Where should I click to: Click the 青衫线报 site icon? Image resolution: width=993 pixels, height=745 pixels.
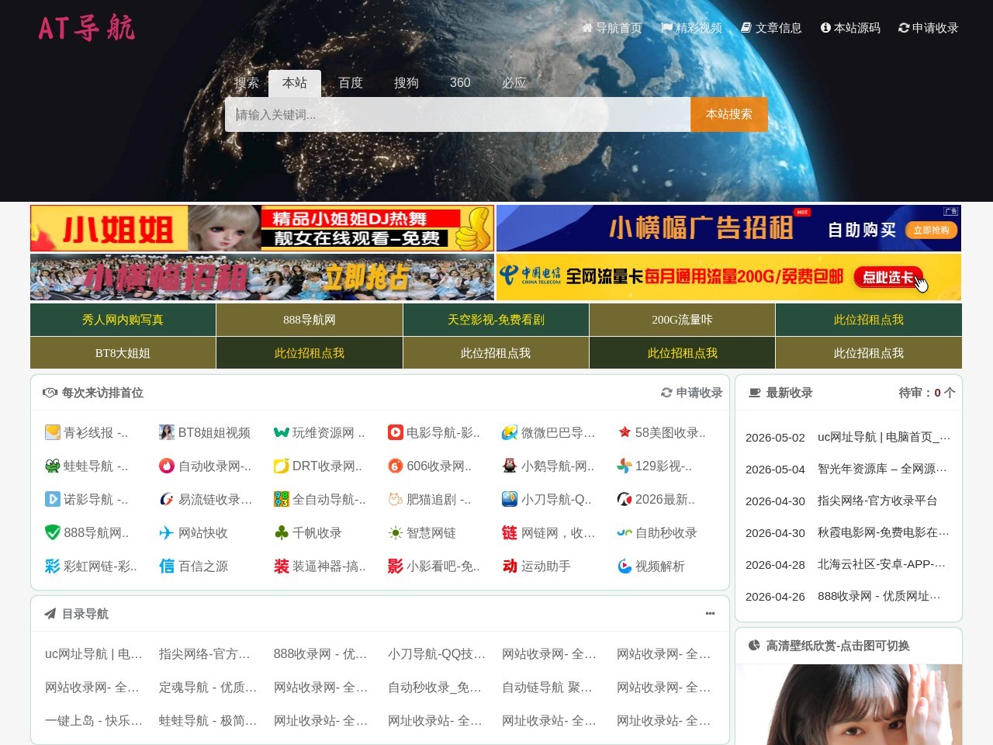(53, 432)
